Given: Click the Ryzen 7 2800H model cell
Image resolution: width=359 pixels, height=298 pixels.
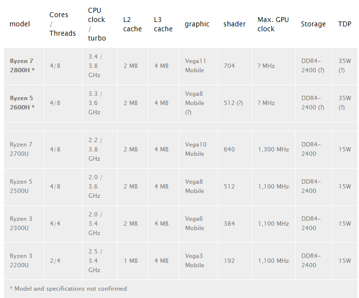Looking at the screenshot, I should (x=22, y=65).
